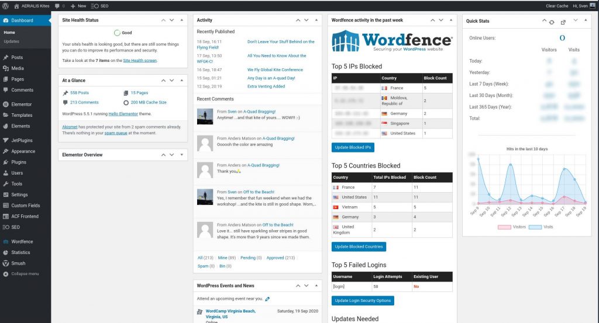
Task: Toggle the Wordfence activity panel
Action: pos(451,20)
